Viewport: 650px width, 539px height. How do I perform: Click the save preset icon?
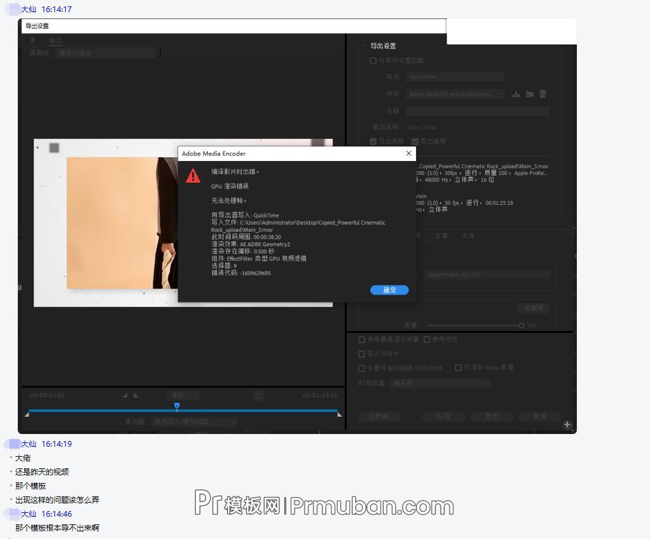point(516,94)
